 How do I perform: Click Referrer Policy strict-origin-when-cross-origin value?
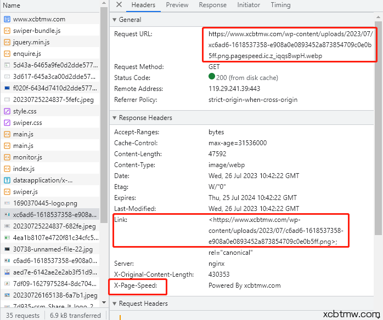click(x=253, y=100)
